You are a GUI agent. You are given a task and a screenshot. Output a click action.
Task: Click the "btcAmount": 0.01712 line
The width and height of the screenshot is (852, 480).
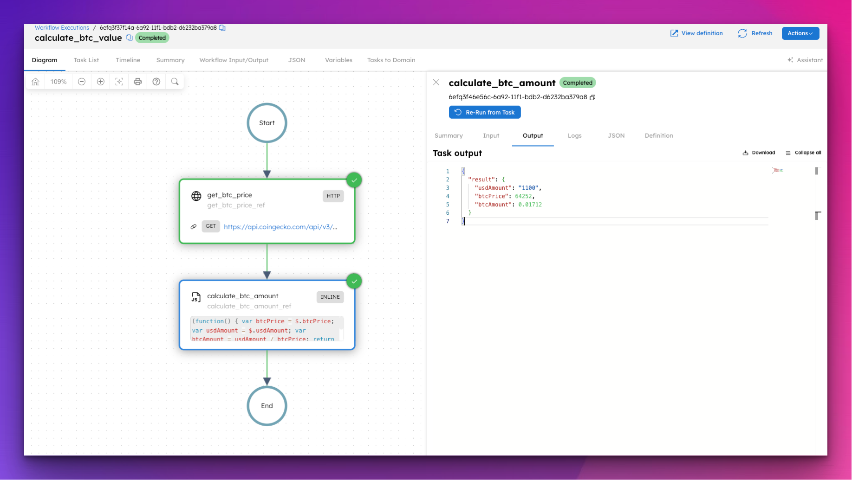508,205
